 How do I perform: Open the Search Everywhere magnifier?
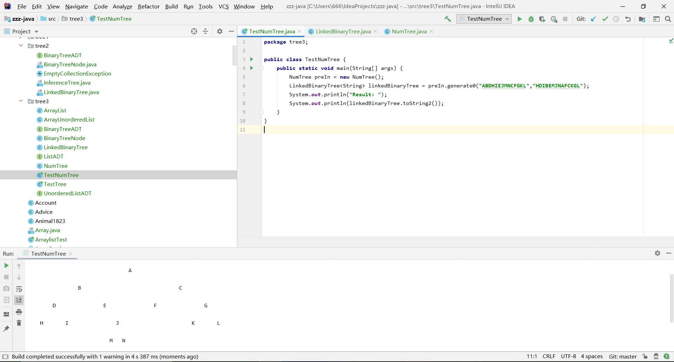(x=668, y=19)
